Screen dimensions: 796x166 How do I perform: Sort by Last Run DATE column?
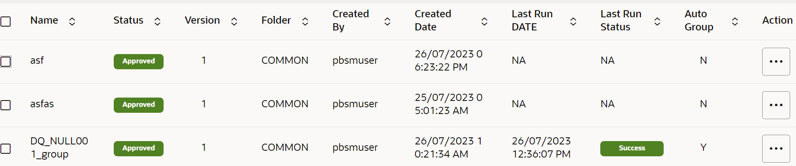(x=573, y=21)
